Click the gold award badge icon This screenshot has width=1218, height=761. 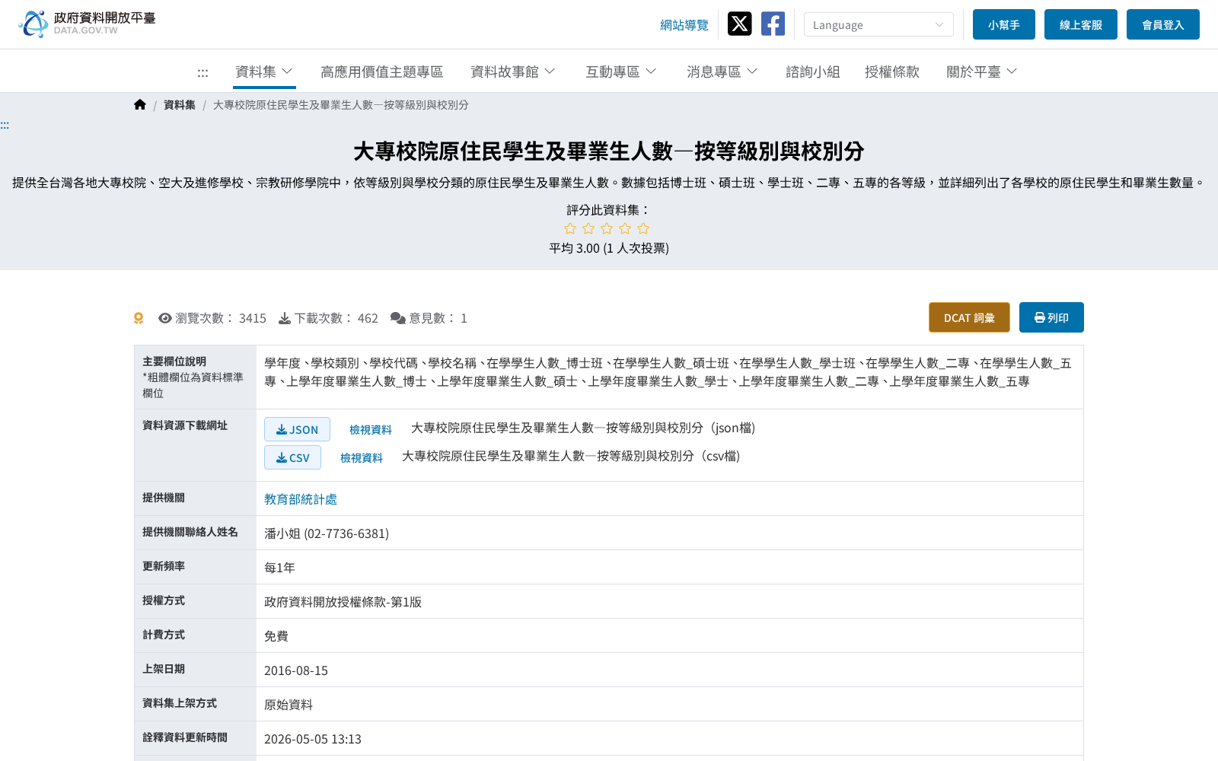tap(139, 318)
